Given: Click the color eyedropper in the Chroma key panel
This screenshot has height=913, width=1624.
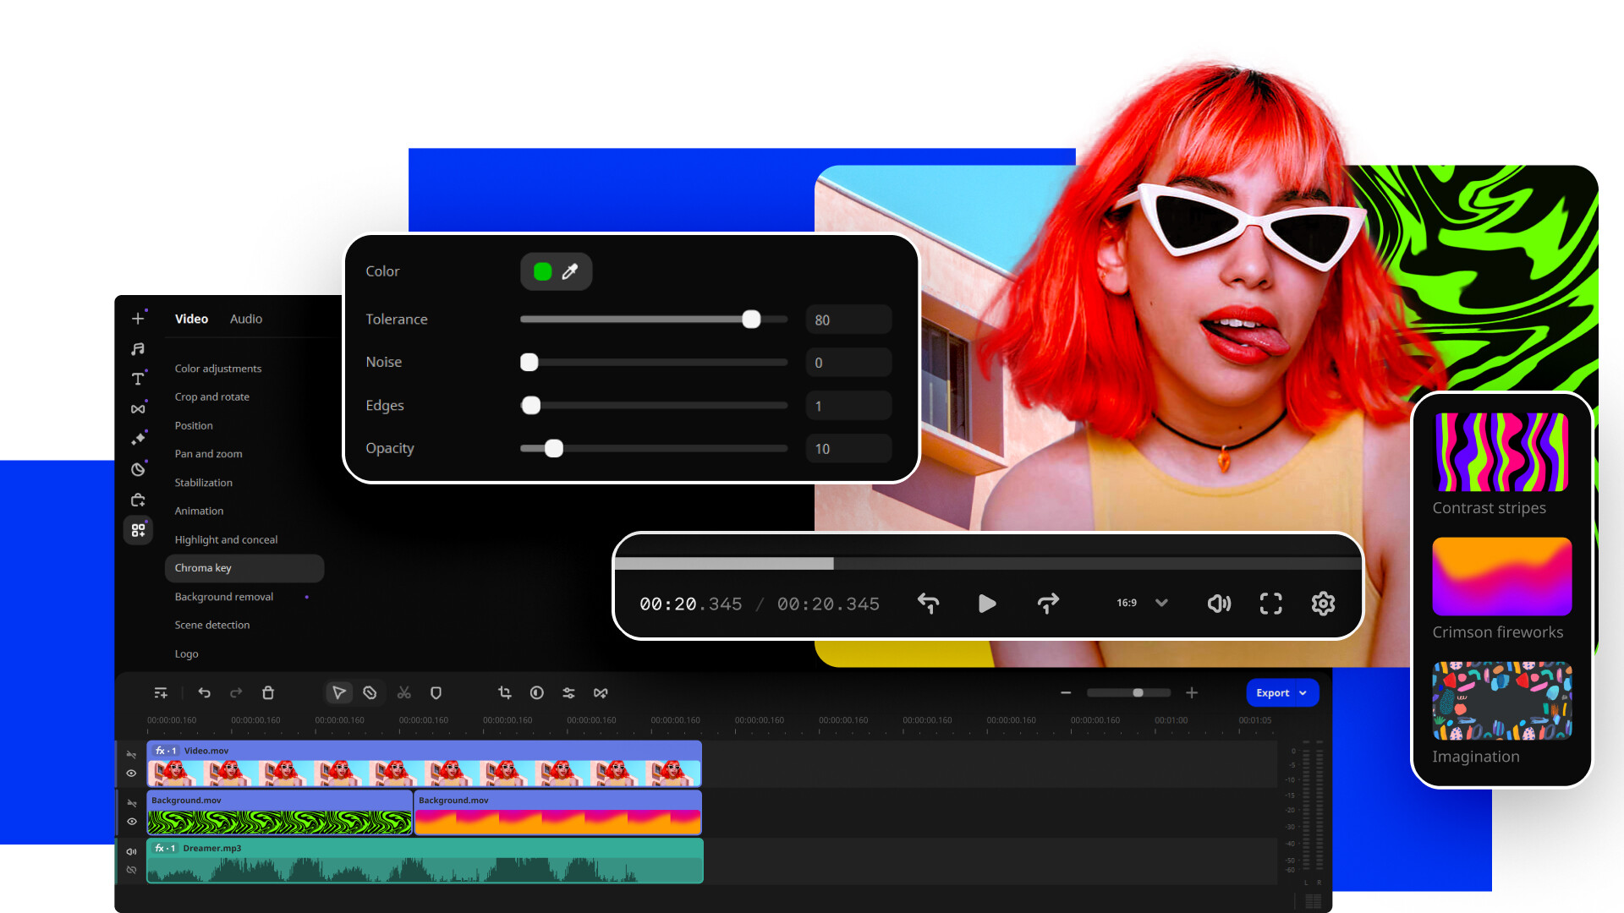Looking at the screenshot, I should coord(569,271).
